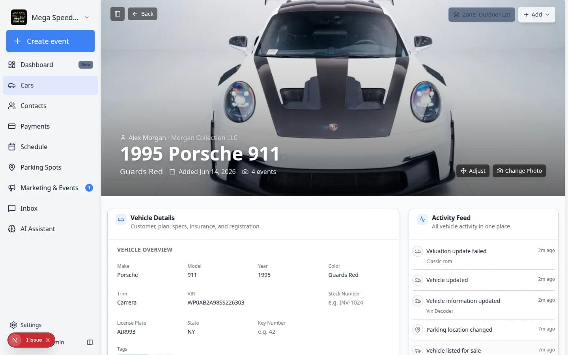Click the Key Number field
This screenshot has width=568, height=355.
267,332
